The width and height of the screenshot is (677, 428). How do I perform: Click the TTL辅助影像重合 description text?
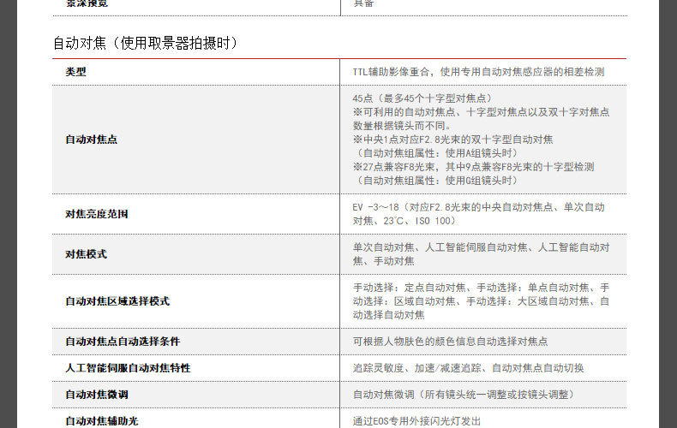tap(391, 72)
